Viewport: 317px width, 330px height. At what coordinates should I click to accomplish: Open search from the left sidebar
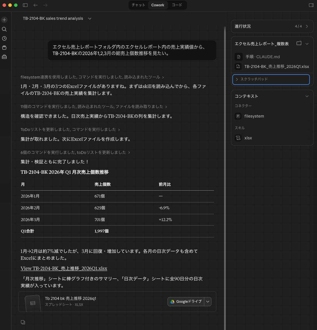click(4, 29)
